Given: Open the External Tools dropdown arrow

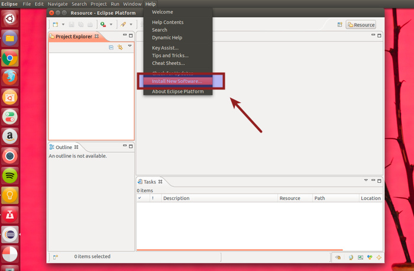Looking at the screenshot, I should pyautogui.click(x=111, y=25).
